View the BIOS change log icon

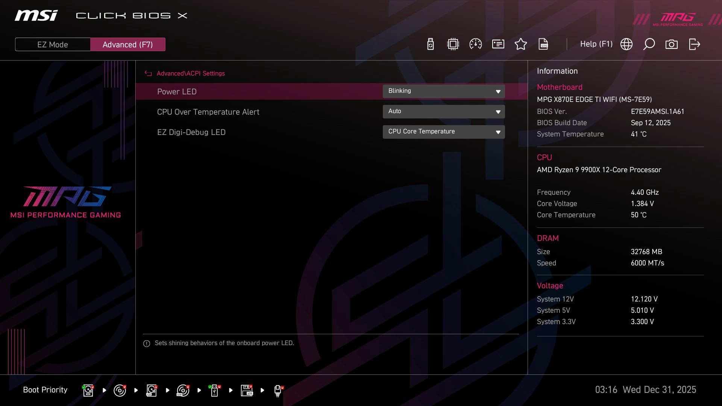click(x=544, y=44)
